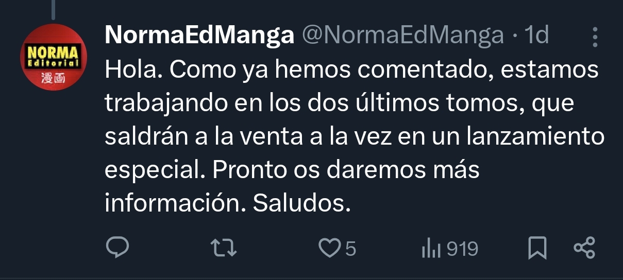The height and width of the screenshot is (280, 623).
Task: View tweet analytics via bar chart icon
Action: pyautogui.click(x=431, y=249)
